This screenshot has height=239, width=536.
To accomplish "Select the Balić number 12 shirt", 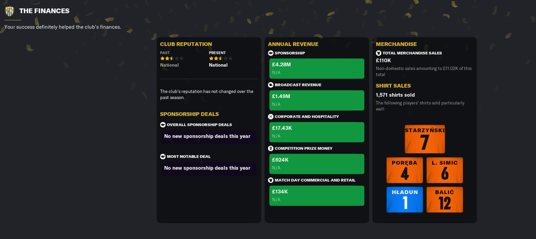I will [x=445, y=199].
